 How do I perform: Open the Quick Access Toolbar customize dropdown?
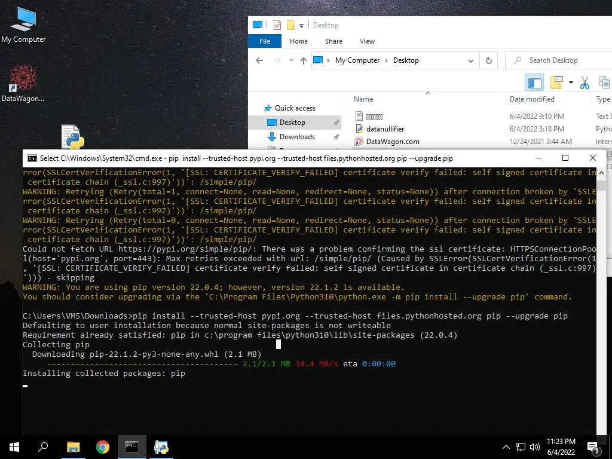pyautogui.click(x=301, y=26)
